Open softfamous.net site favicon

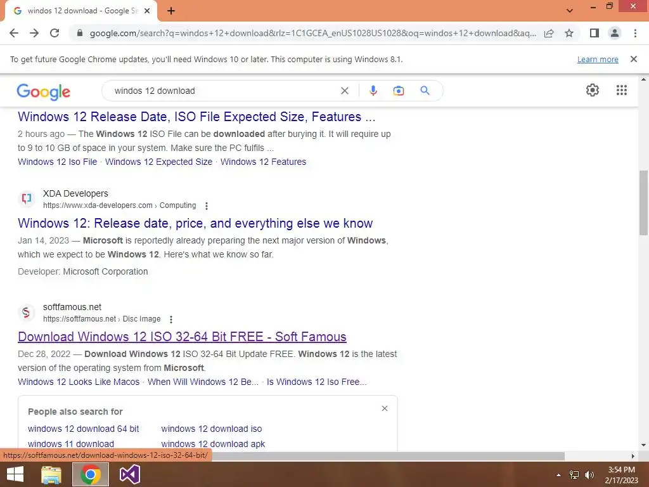(x=27, y=312)
